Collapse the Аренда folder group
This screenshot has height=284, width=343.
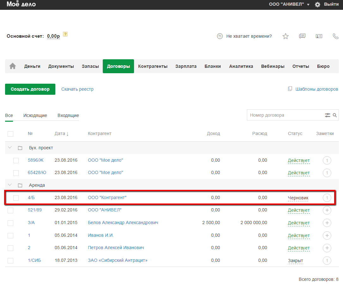coord(10,185)
